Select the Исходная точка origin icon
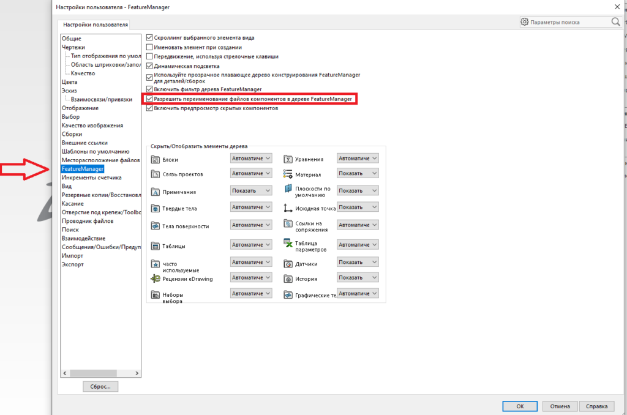 [x=286, y=207]
